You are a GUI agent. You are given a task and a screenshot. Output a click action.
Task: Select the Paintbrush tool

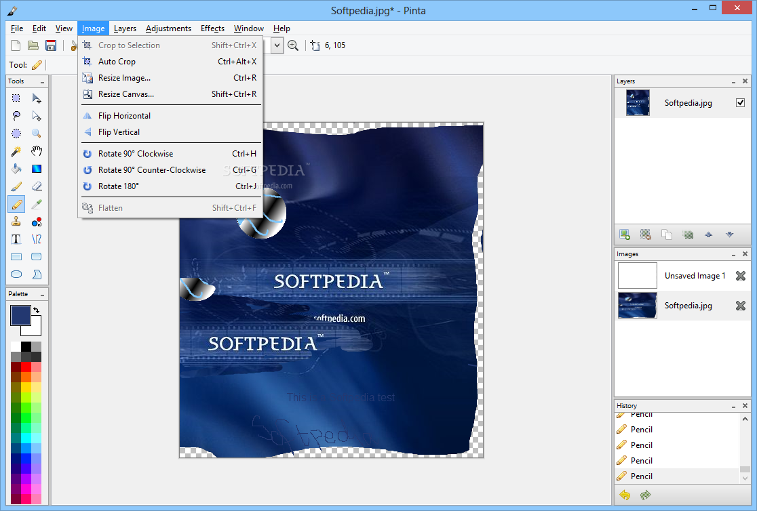pos(16,186)
